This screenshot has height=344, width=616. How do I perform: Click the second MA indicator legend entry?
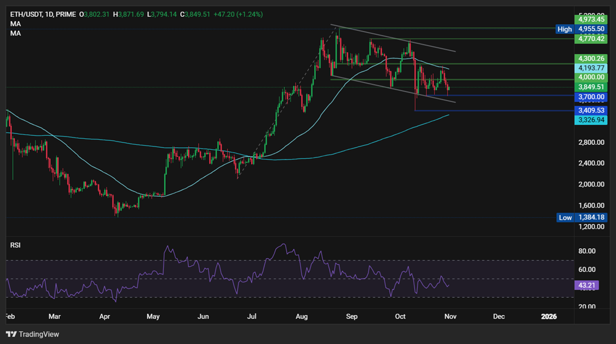pyautogui.click(x=15, y=33)
